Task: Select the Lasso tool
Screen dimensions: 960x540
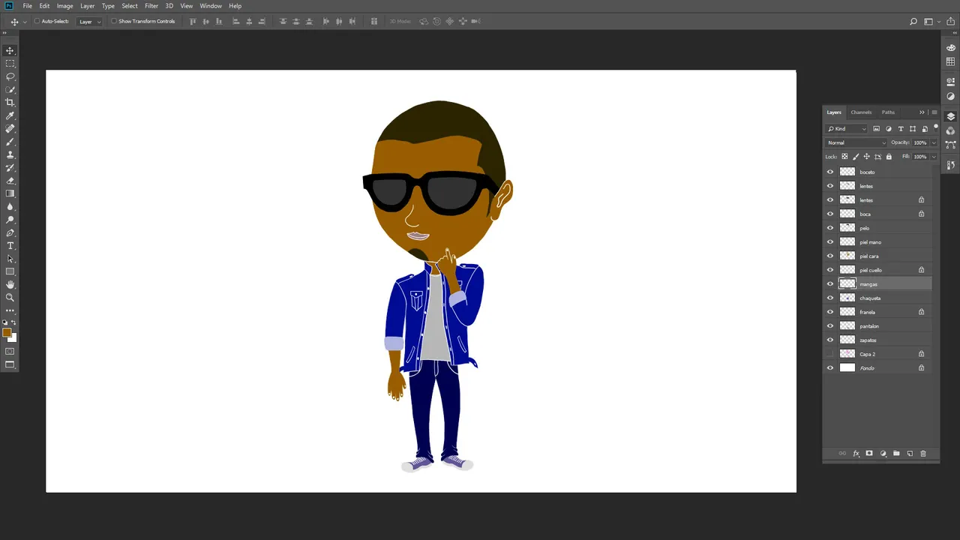Action: point(10,76)
